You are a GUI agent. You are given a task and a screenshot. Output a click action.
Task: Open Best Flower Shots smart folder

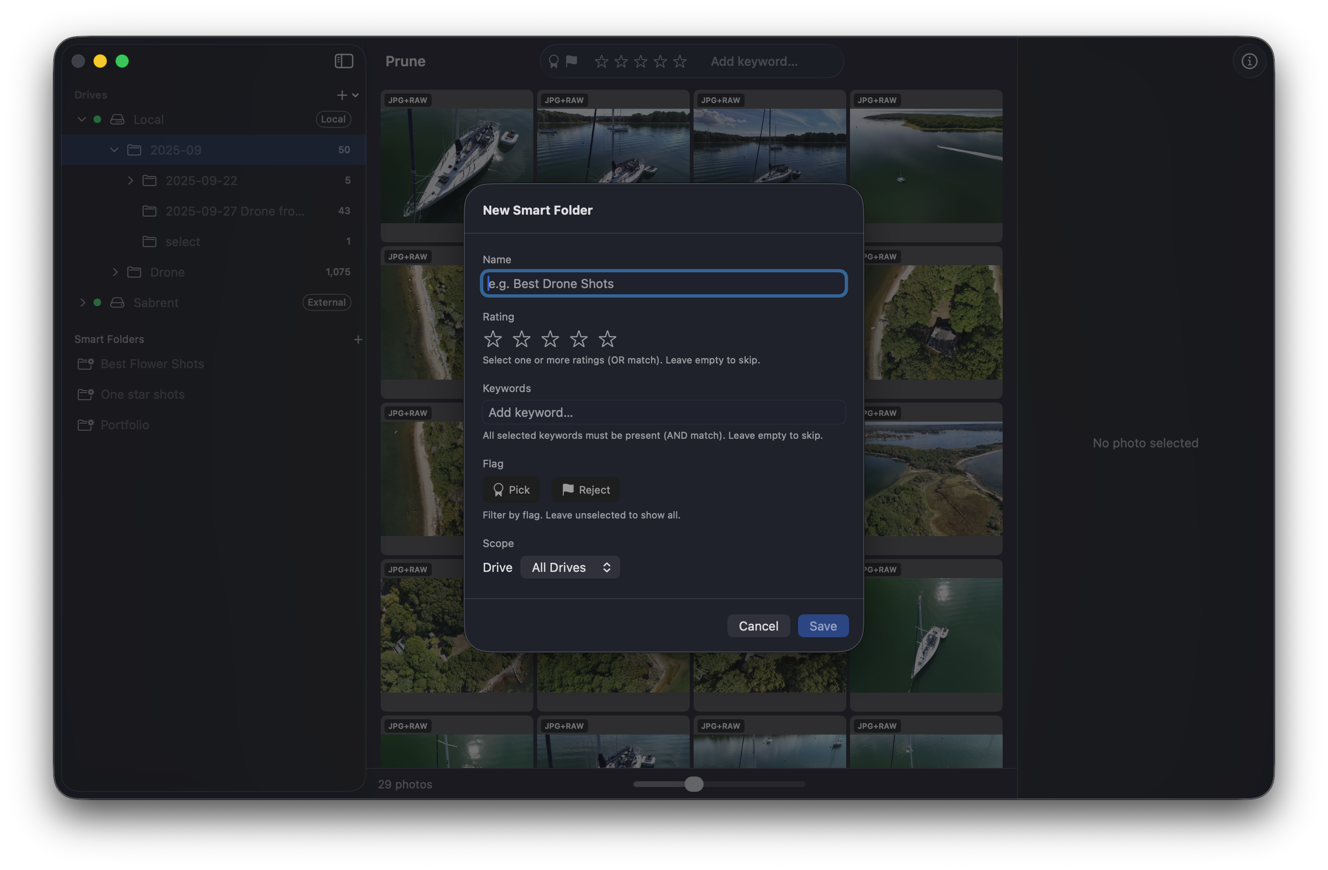tap(213, 364)
